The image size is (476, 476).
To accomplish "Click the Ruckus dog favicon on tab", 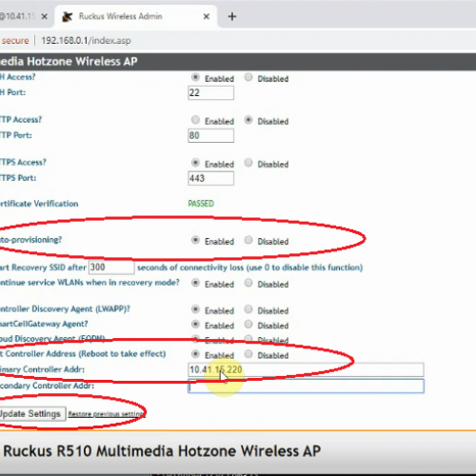I will click(x=67, y=16).
